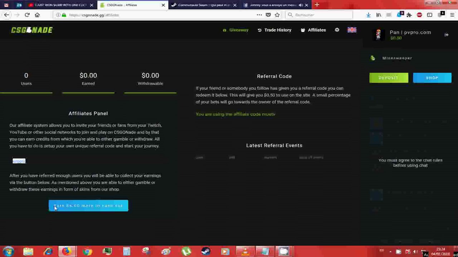Viewport: 458px width, 257px height.
Task: Close the CSGONade Affiliates tab
Action: (163, 5)
